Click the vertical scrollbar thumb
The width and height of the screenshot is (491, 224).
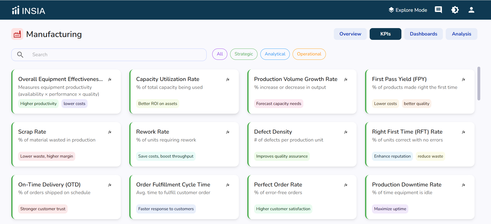479,84
